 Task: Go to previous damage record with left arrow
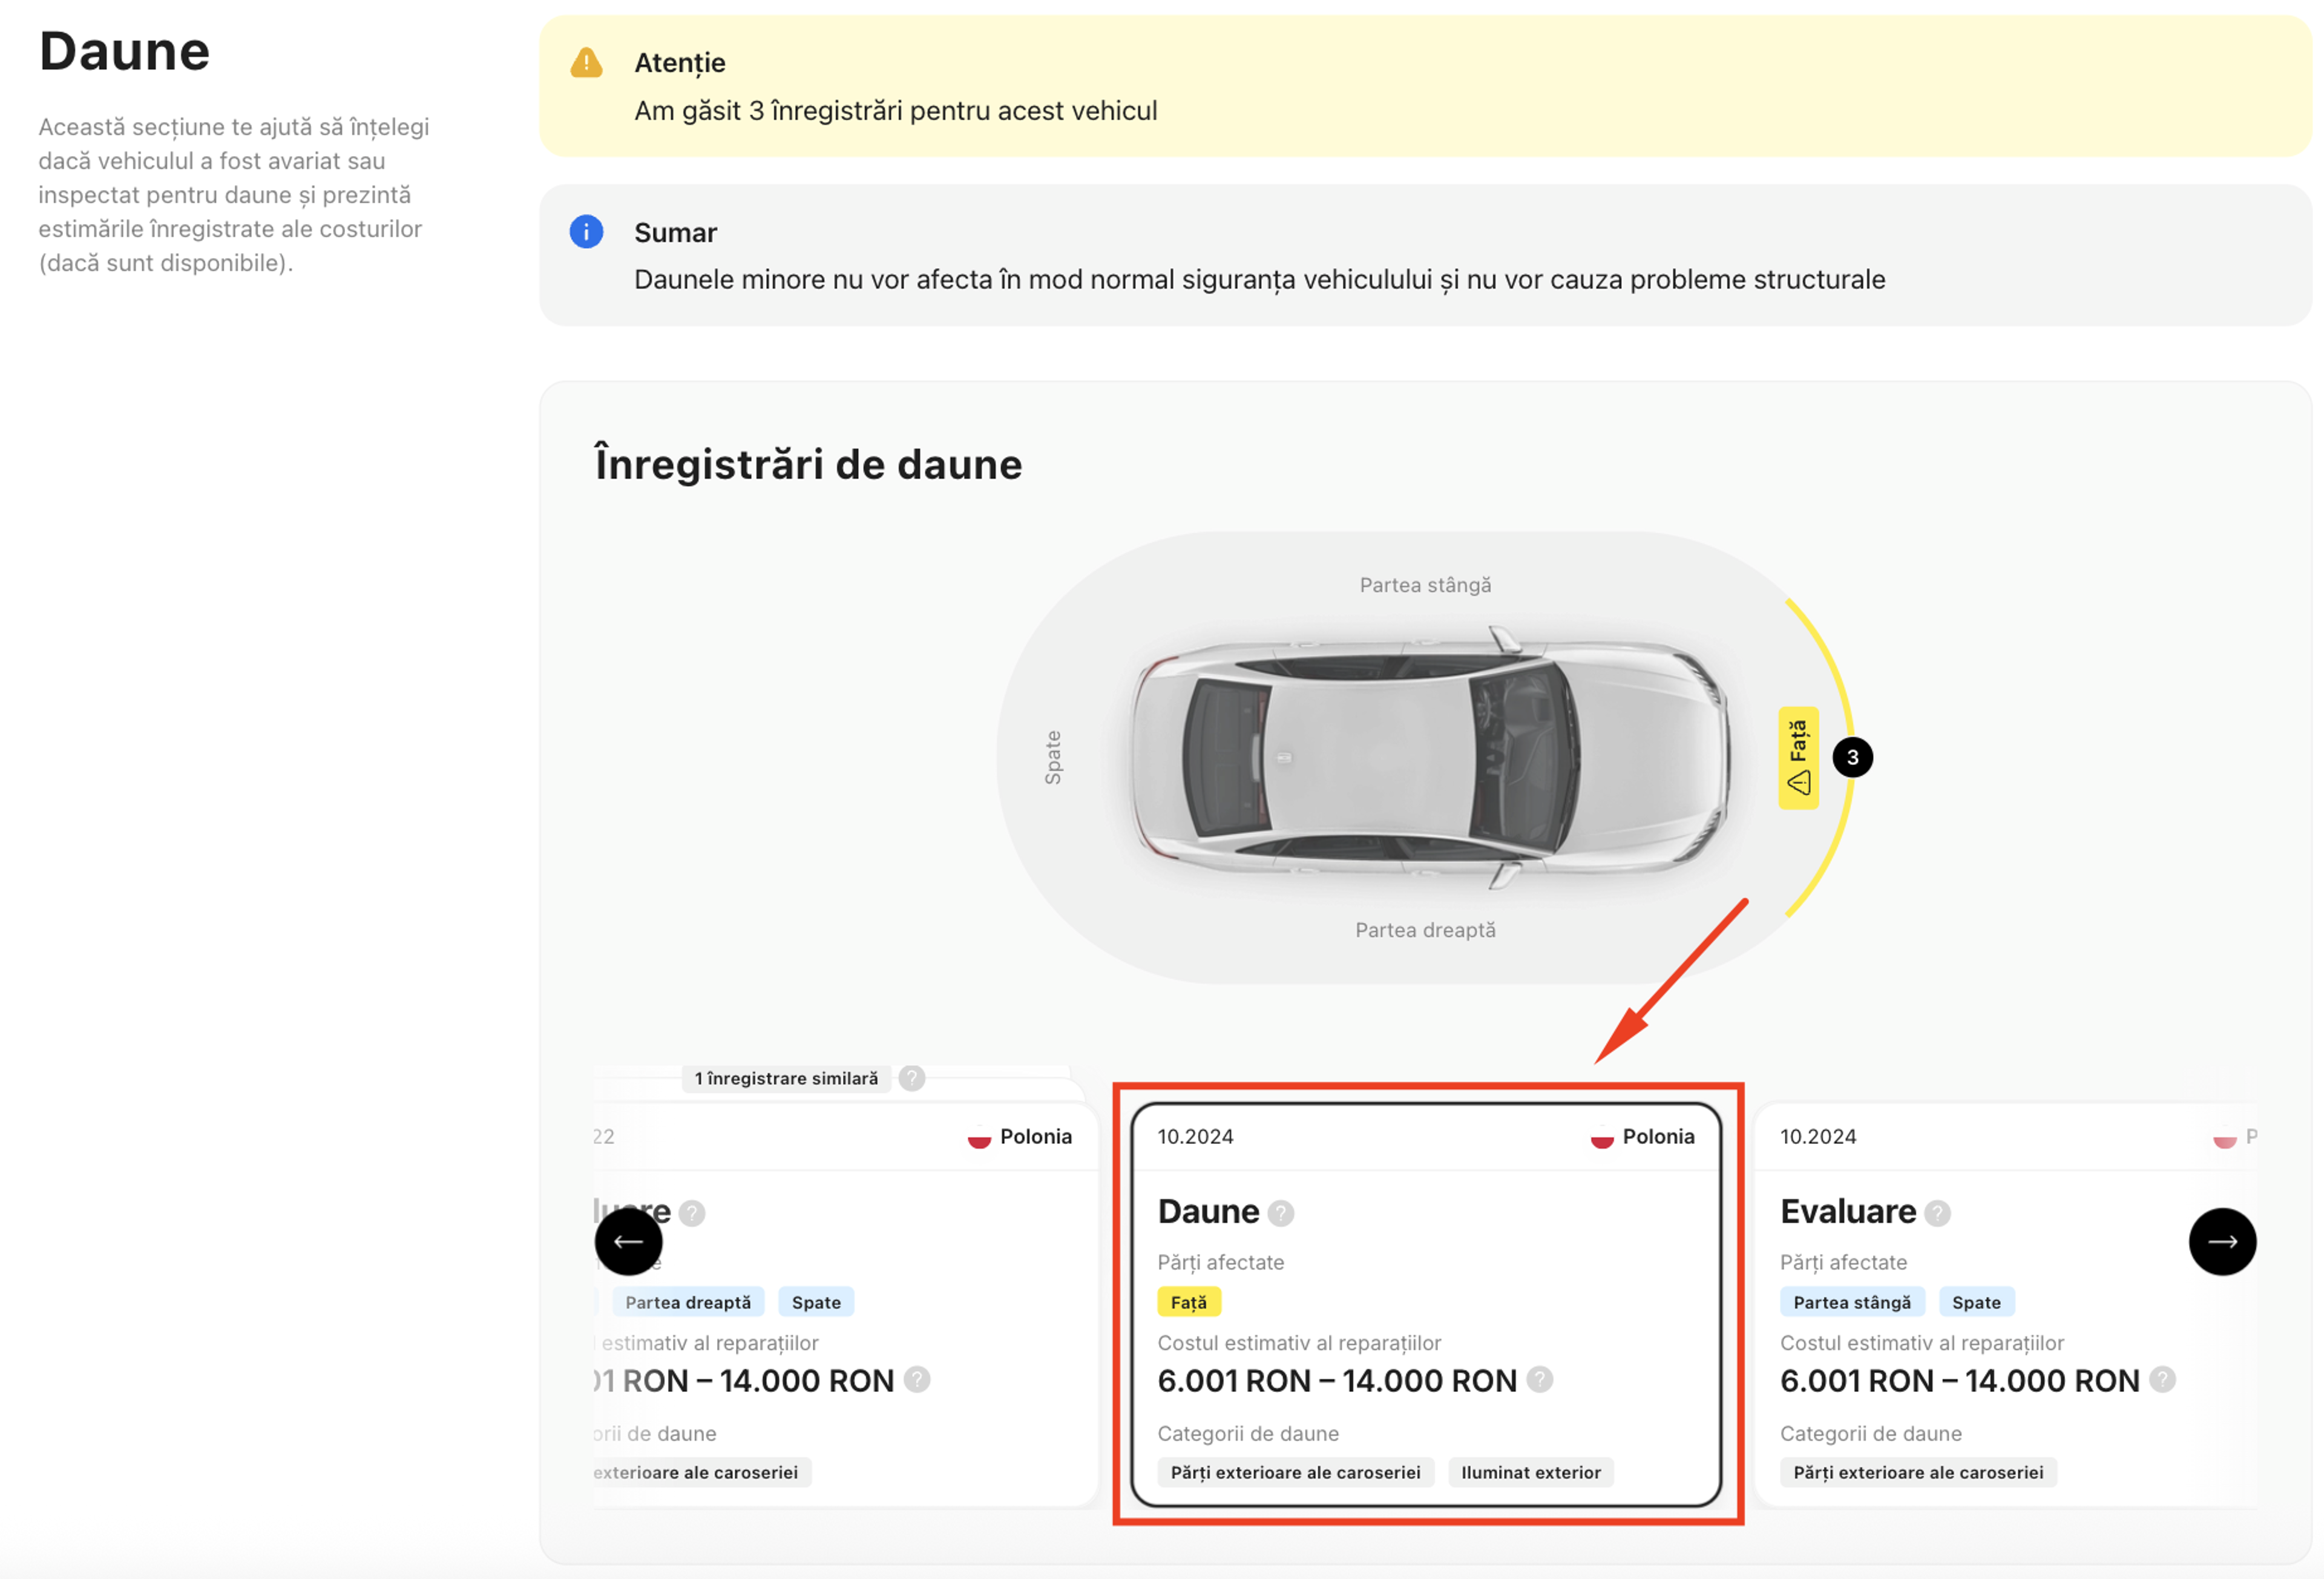(628, 1241)
